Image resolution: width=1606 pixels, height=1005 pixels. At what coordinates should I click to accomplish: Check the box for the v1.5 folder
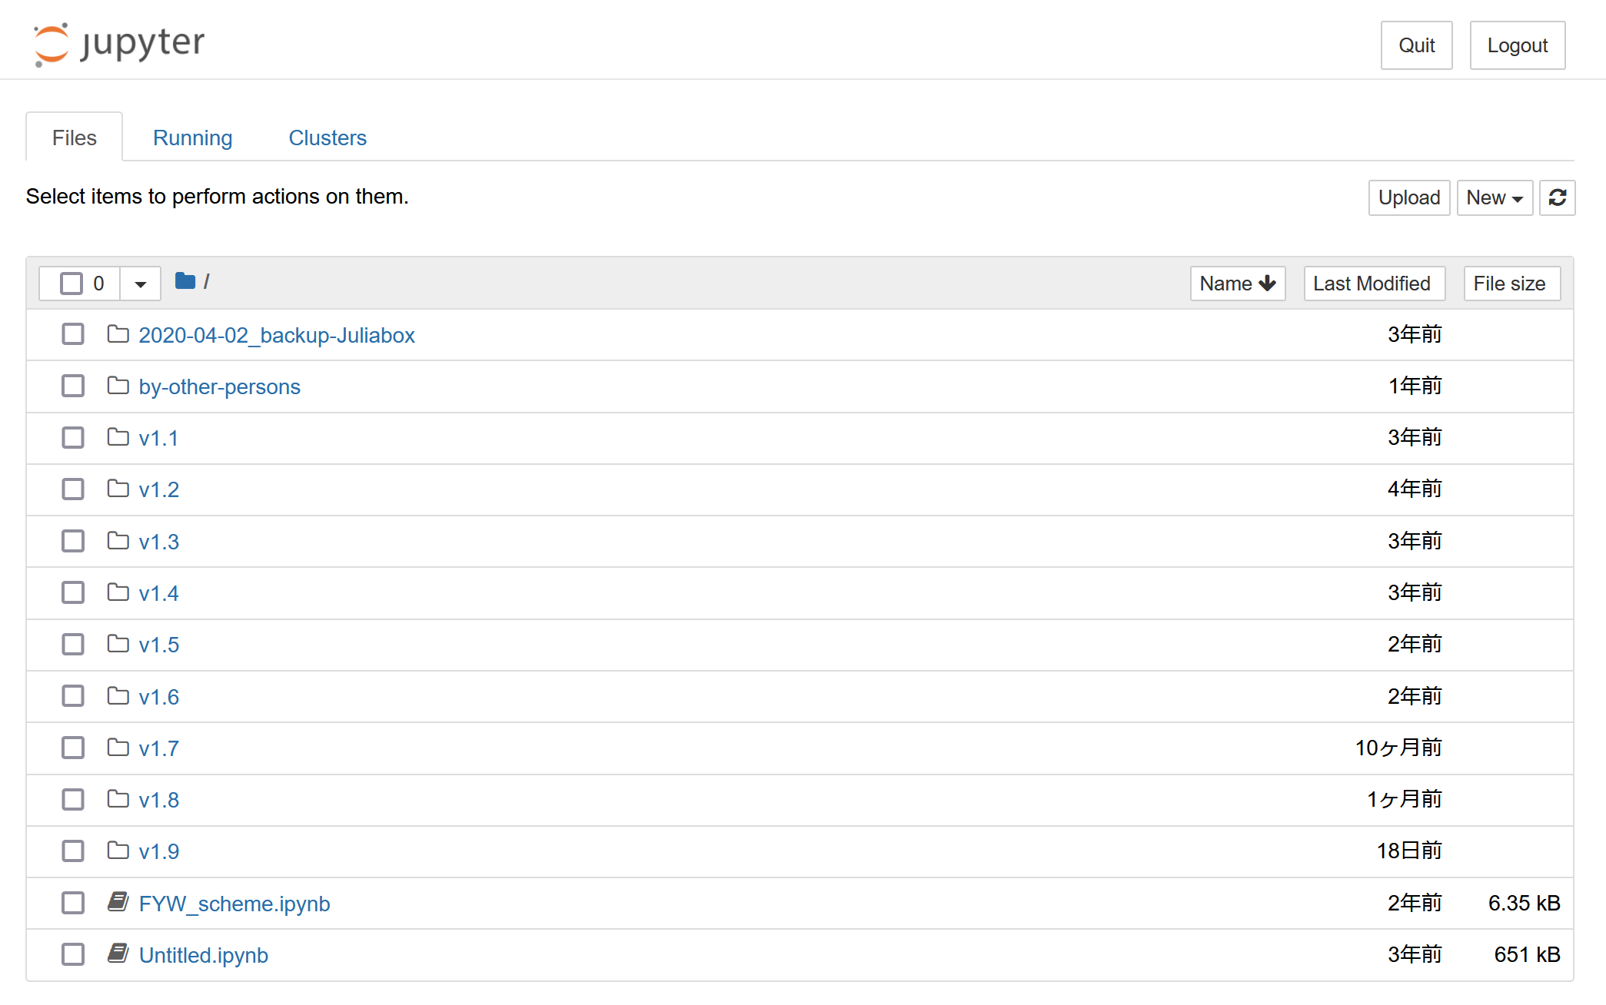(x=73, y=644)
